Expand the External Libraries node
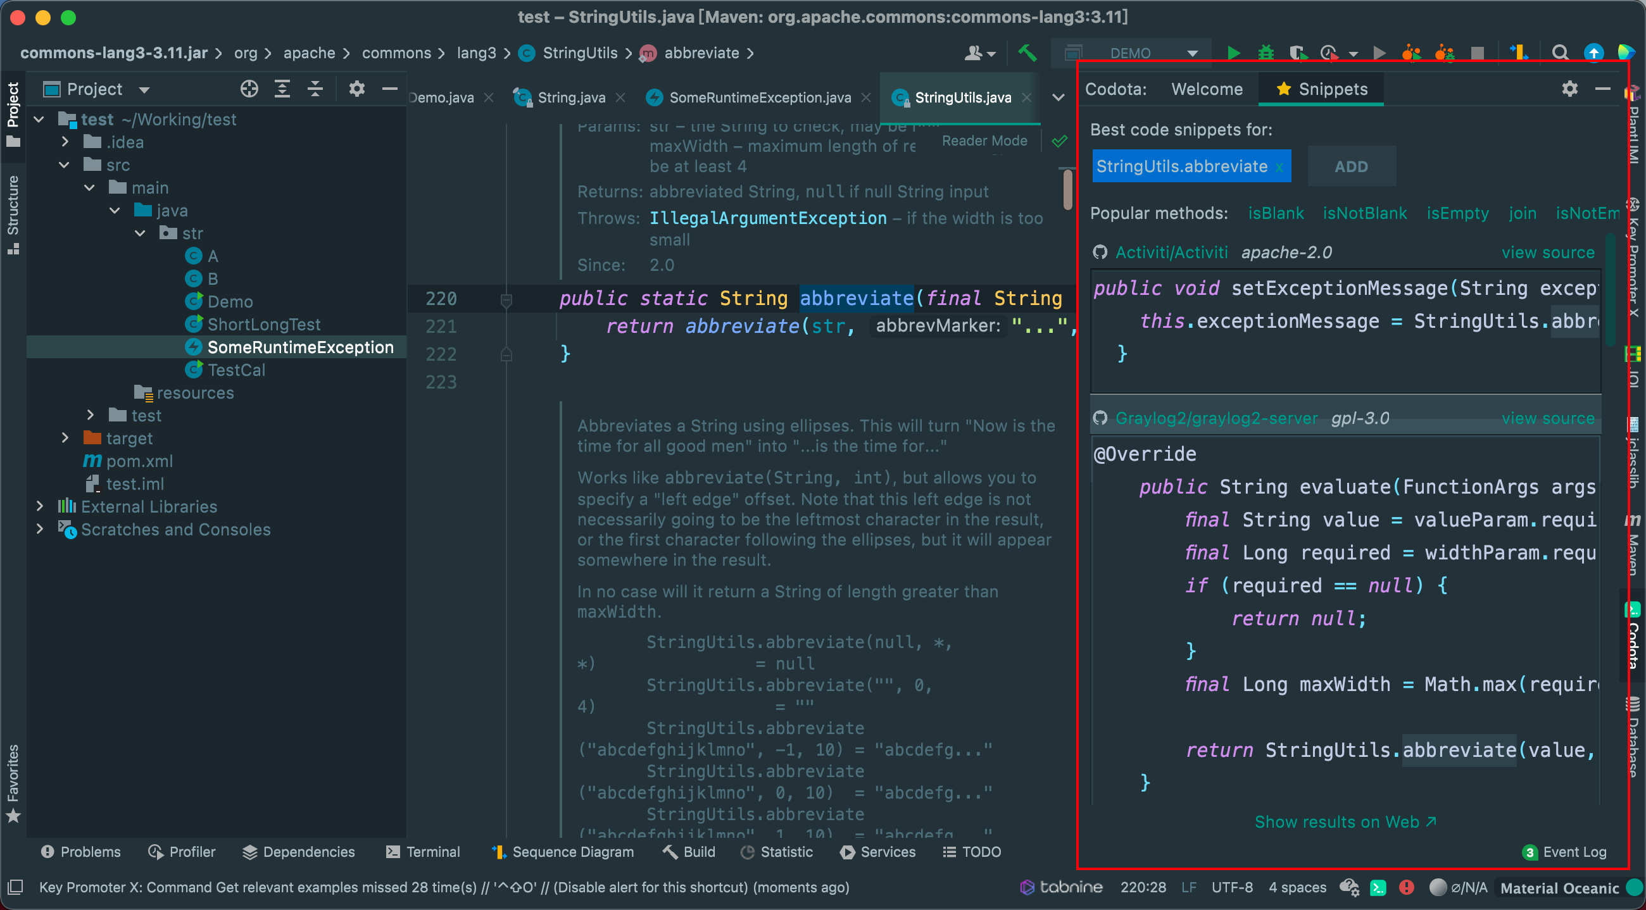1646x910 pixels. click(41, 506)
